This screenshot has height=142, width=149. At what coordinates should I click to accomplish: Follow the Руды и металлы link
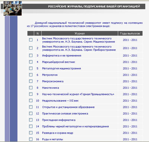(53, 139)
